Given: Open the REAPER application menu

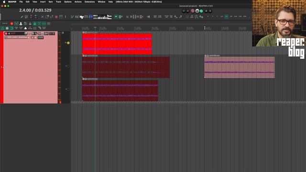Looking at the screenshot, I should click(12, 2).
